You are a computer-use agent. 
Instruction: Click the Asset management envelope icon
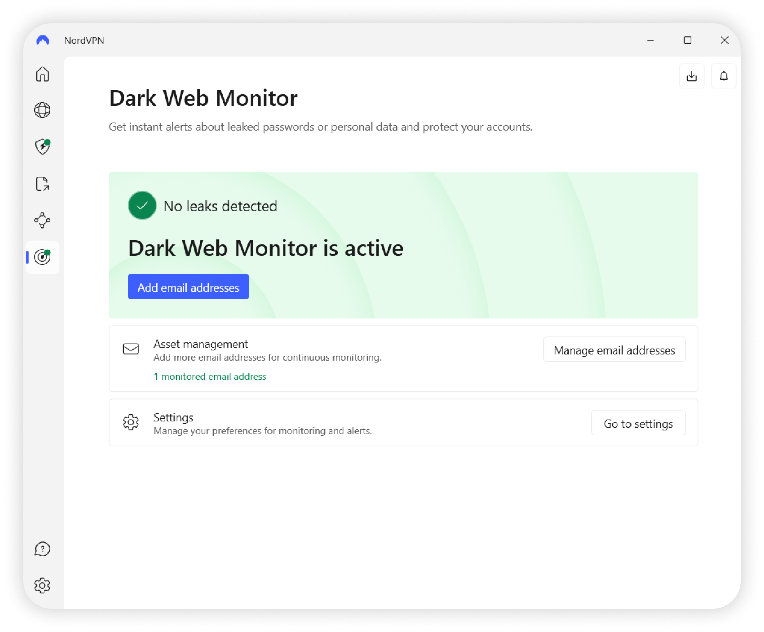coord(131,349)
